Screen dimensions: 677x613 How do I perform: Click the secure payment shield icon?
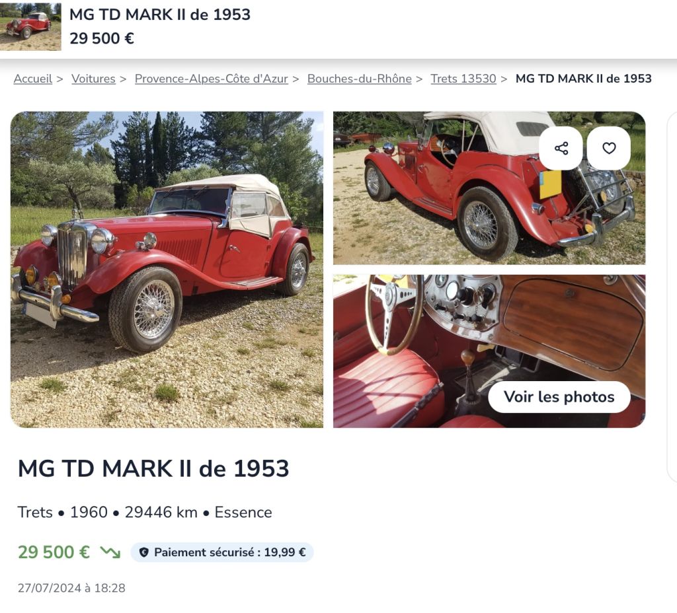pos(144,552)
